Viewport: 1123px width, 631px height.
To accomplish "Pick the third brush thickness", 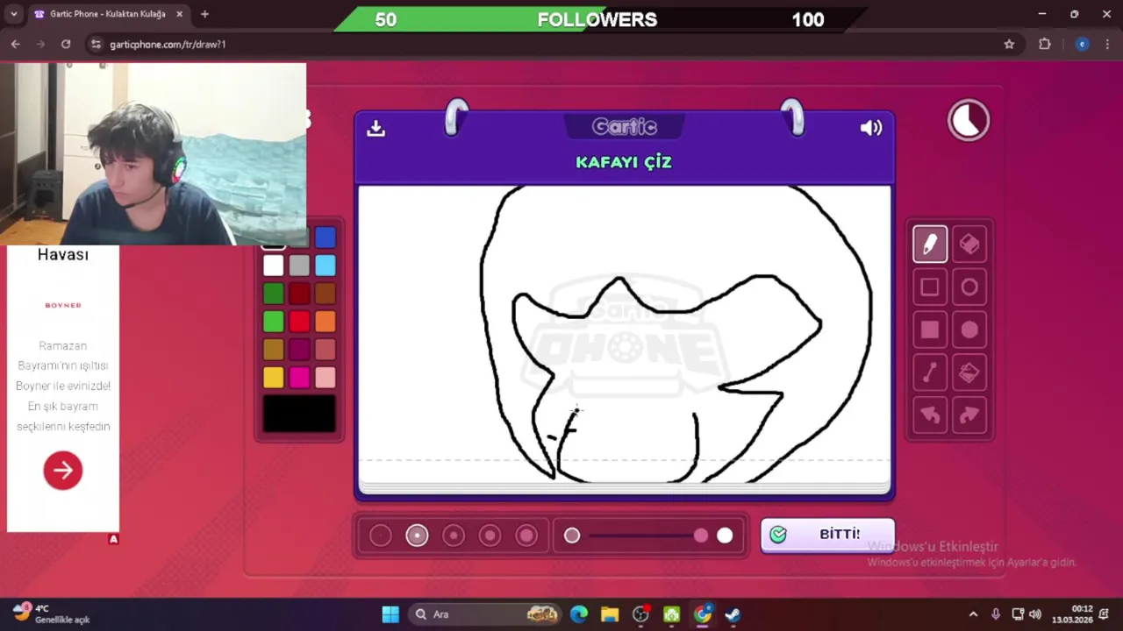I will 454,535.
